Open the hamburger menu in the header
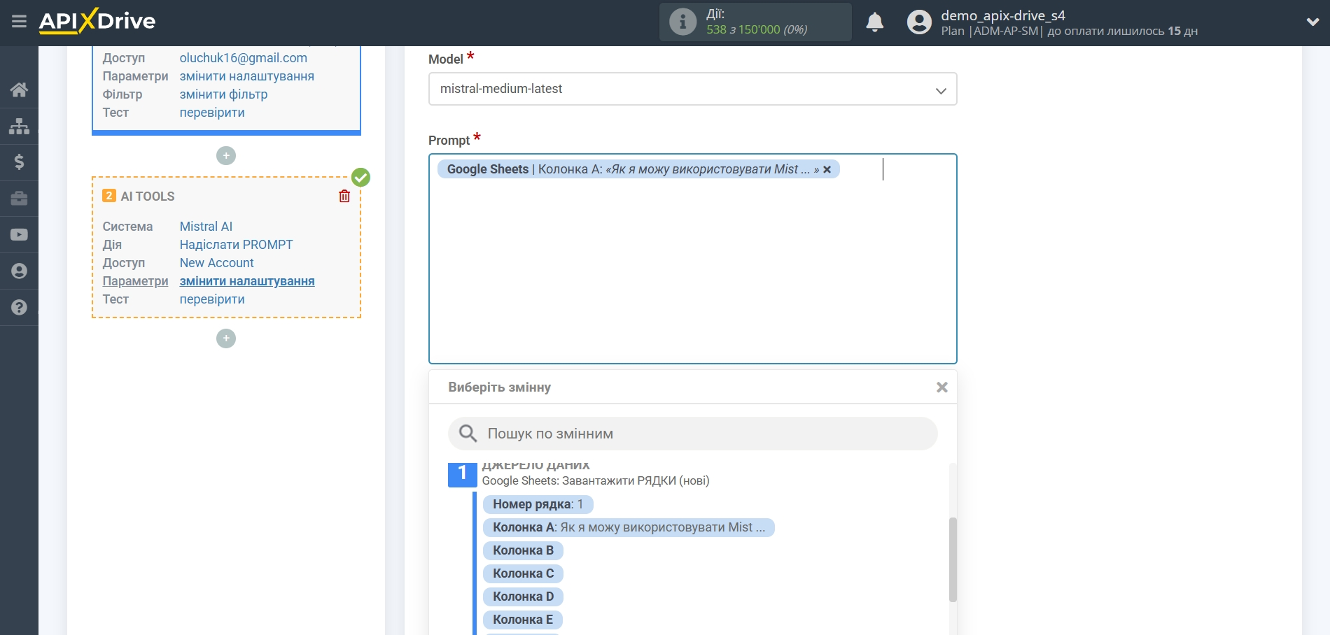 [x=19, y=22]
